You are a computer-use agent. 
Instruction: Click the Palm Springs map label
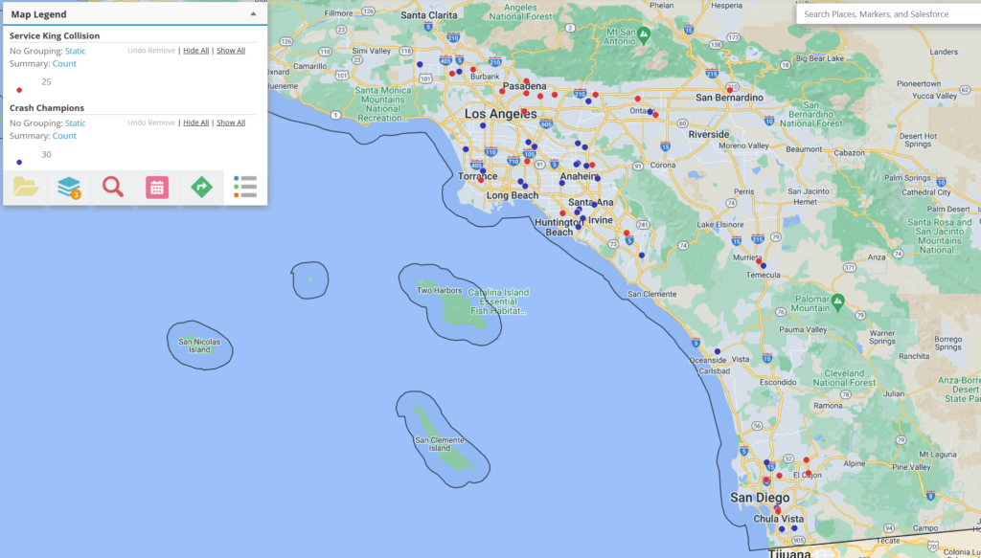tap(908, 178)
